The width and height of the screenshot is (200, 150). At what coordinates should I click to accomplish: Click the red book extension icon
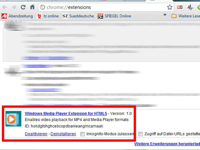180,7
